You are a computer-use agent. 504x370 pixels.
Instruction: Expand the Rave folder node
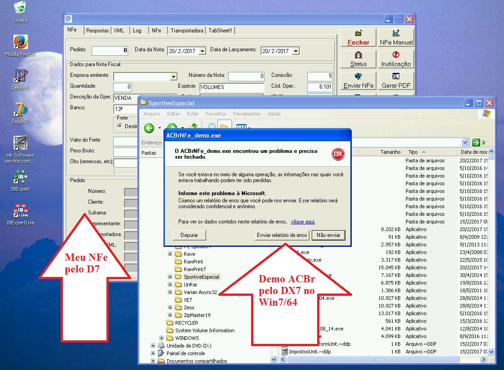coord(170,254)
